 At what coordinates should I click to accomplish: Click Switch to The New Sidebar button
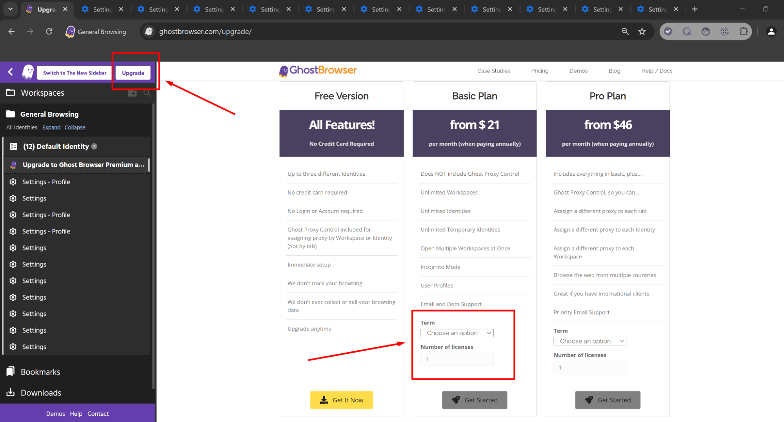tap(75, 73)
